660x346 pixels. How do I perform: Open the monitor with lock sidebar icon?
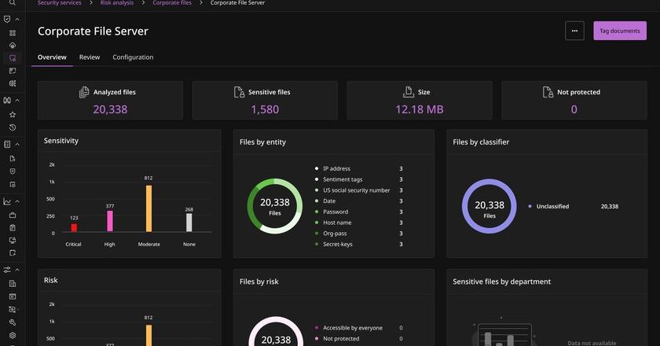pyautogui.click(x=13, y=240)
